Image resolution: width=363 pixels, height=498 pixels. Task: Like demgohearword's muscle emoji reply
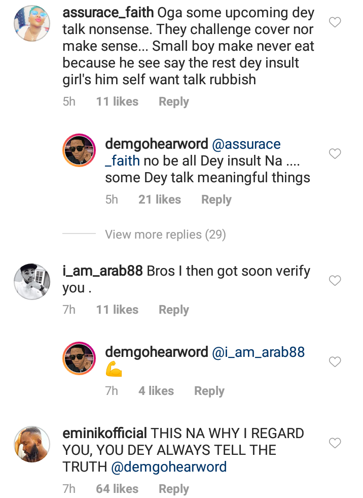[x=335, y=361]
